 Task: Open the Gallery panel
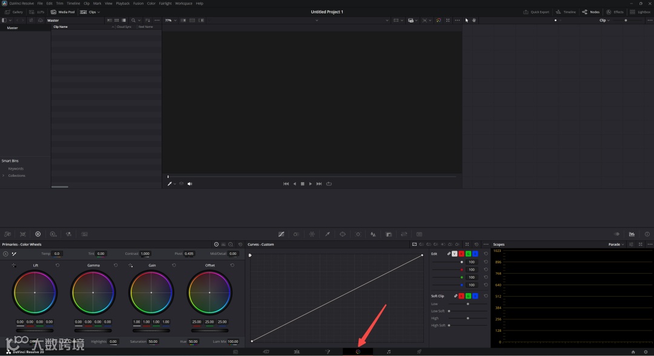click(x=14, y=12)
